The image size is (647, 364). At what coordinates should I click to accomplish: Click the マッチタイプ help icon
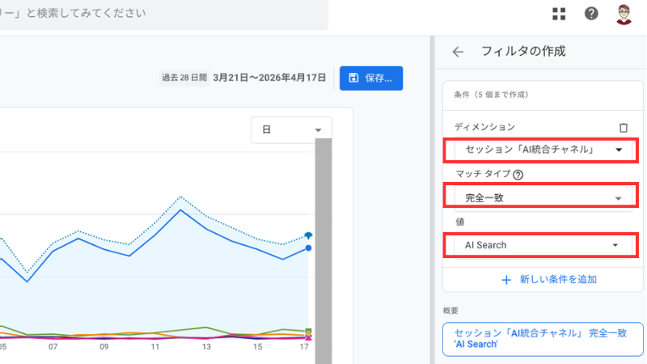coord(518,174)
